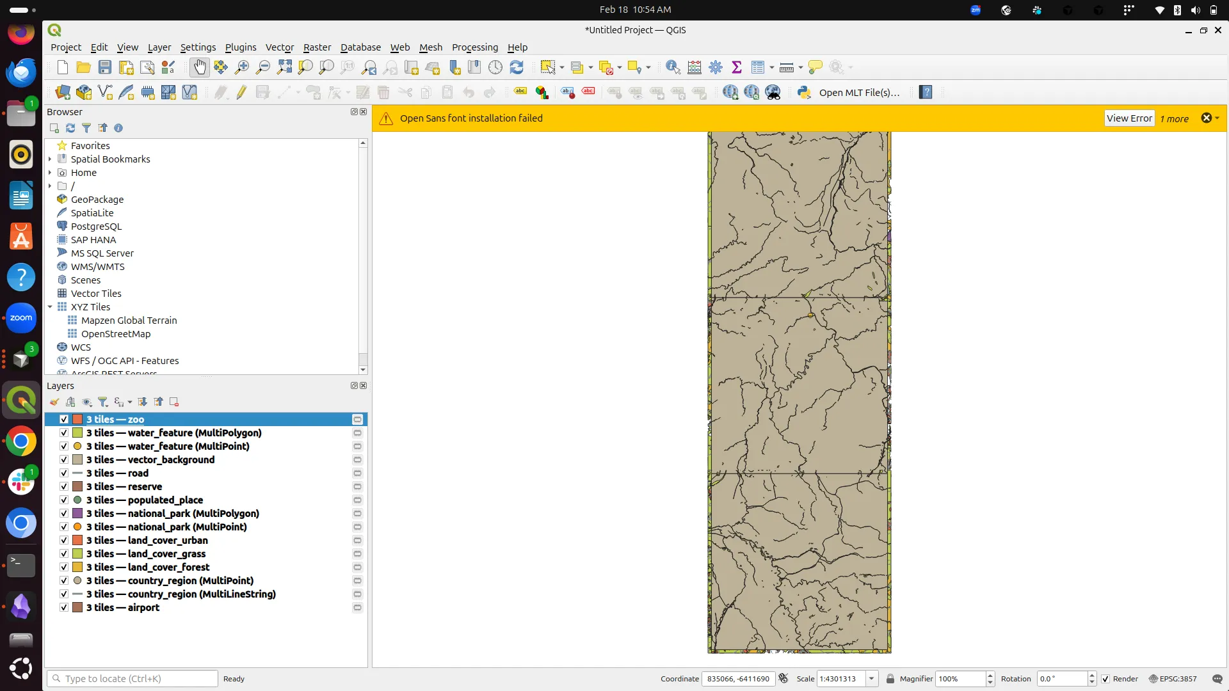The width and height of the screenshot is (1229, 691).
Task: Click the View Error button
Action: [1129, 118]
